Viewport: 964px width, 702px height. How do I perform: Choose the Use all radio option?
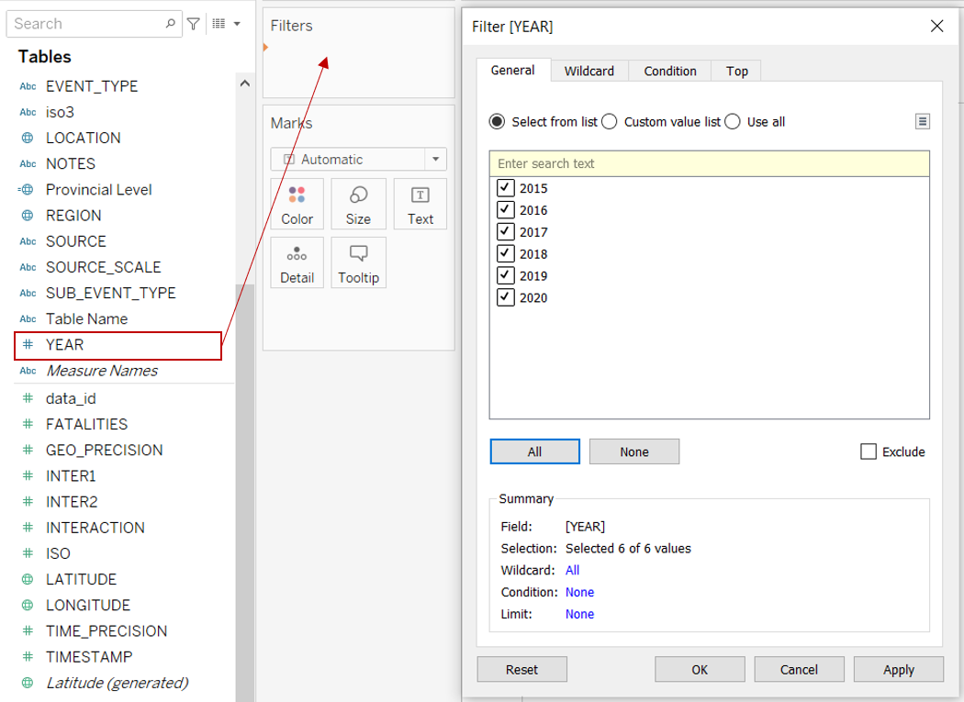tap(733, 122)
